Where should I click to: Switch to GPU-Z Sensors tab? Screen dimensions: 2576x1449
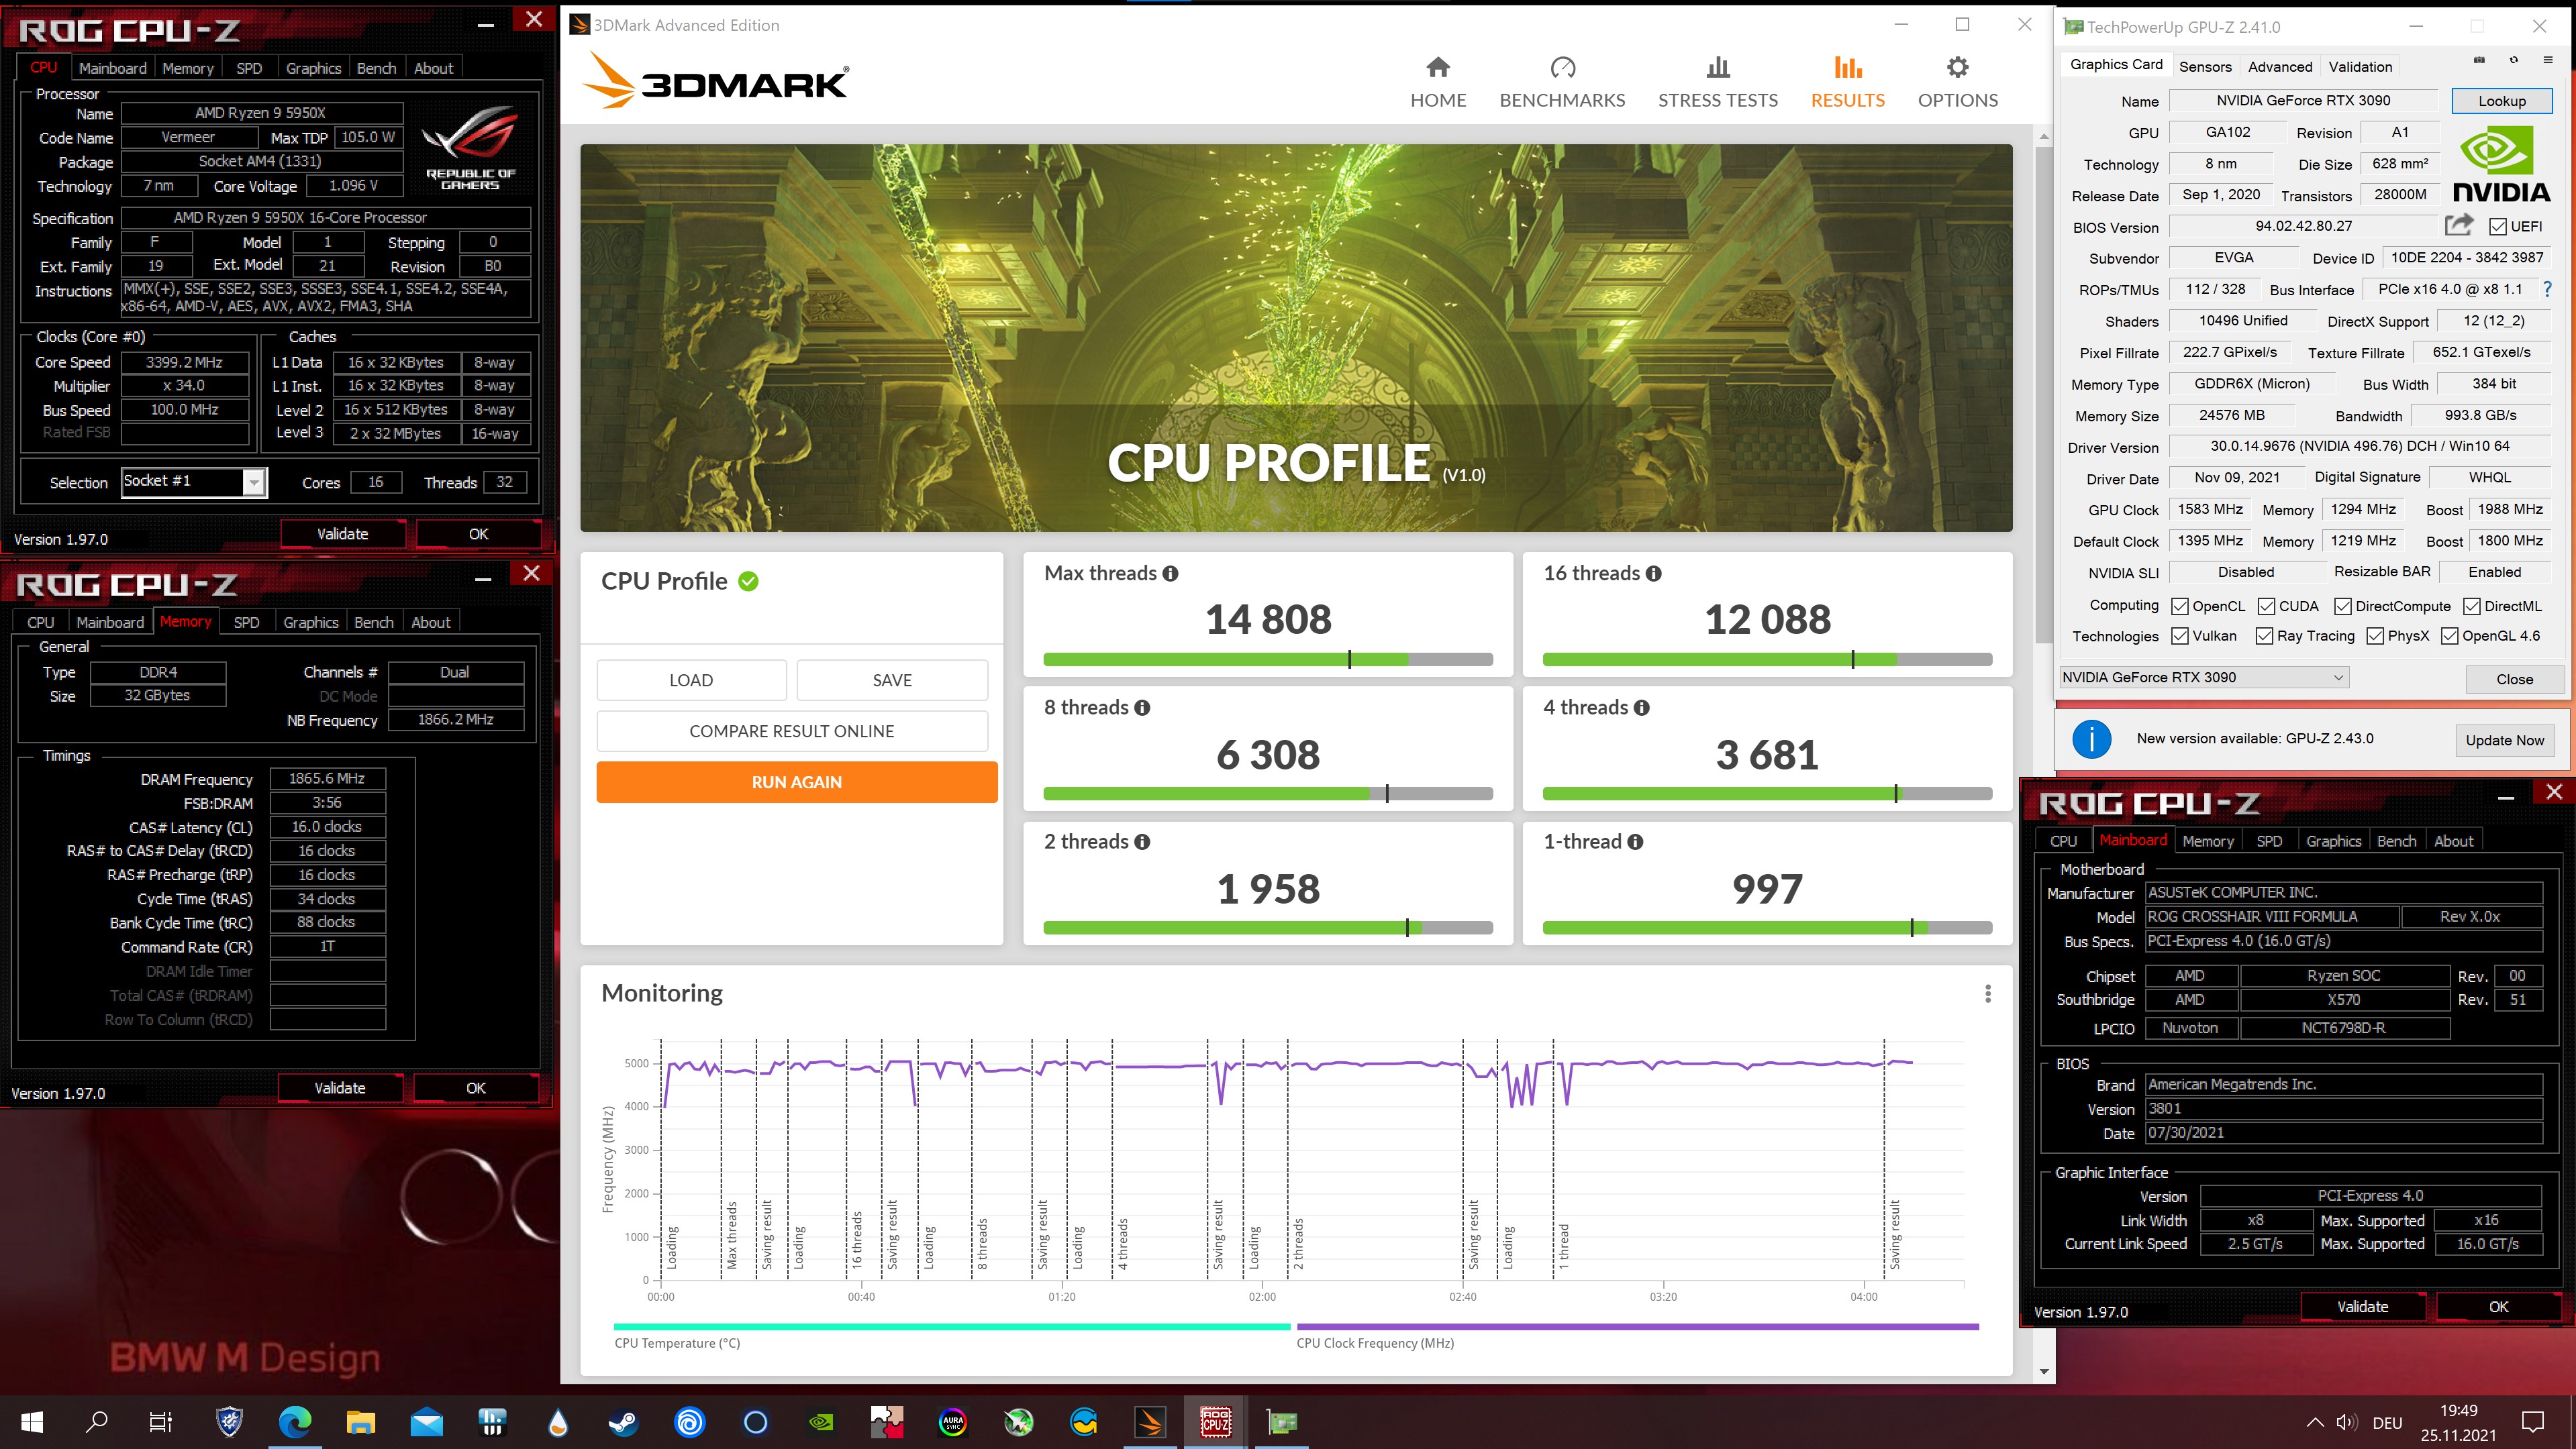pos(2204,66)
